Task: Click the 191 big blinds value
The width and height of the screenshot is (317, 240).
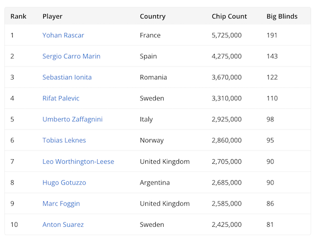Action: (273, 35)
